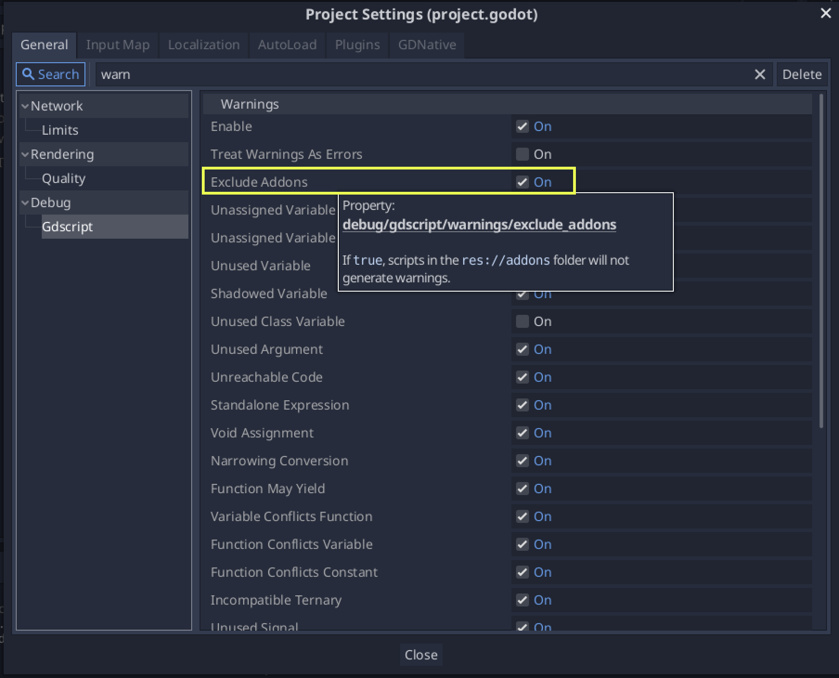
Task: Click the Treat Warnings As Errors label
Action: (x=286, y=154)
